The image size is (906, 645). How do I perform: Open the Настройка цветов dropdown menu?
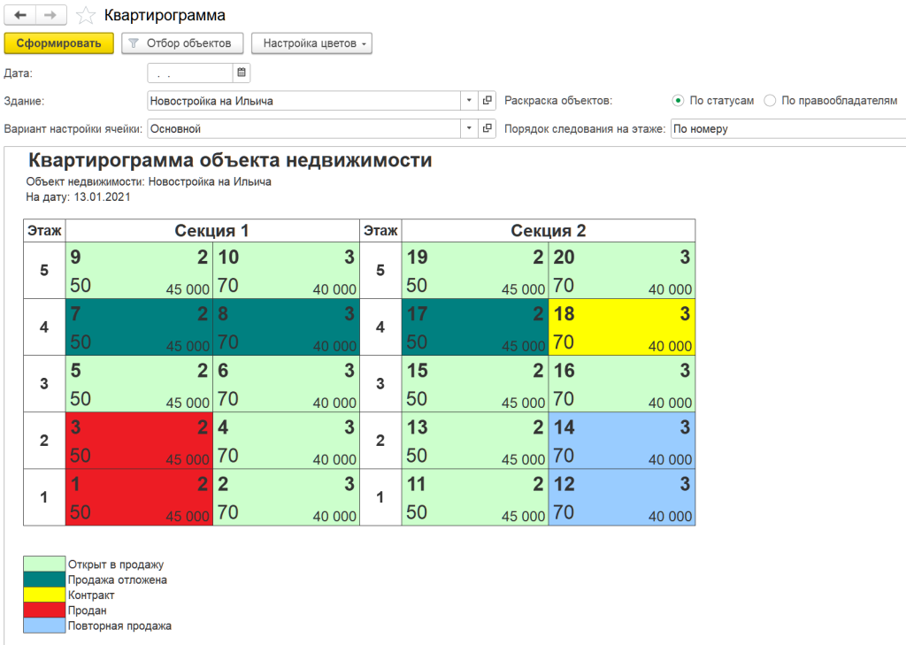pos(311,43)
